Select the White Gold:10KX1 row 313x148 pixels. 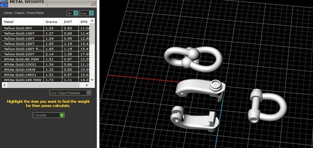[46, 65]
